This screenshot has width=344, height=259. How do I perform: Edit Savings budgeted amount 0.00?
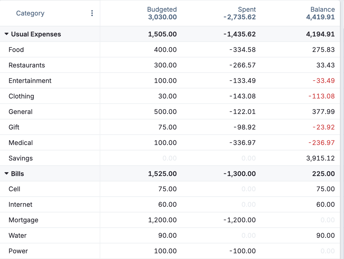pos(170,158)
